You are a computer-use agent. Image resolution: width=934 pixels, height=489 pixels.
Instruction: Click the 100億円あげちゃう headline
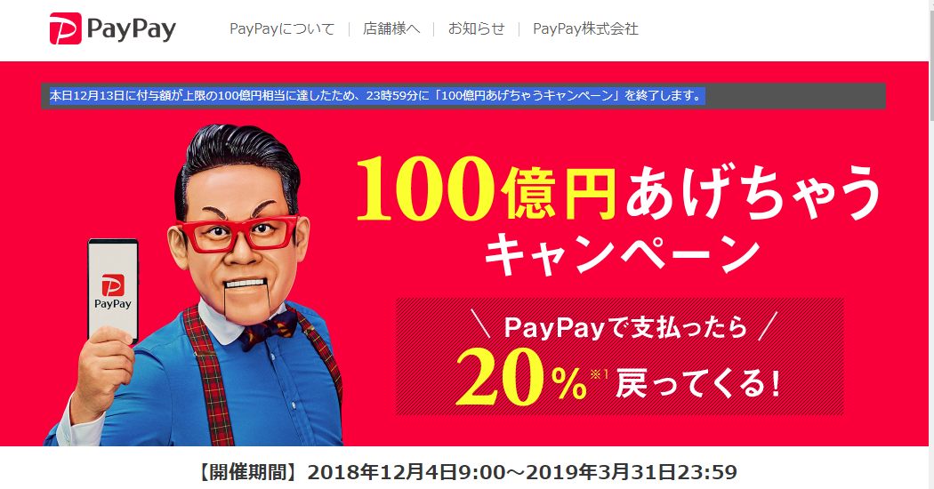[617, 189]
